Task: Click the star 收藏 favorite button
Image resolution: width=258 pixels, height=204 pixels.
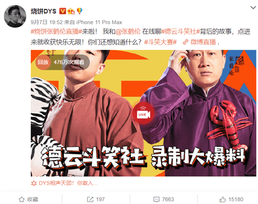Action: (x=28, y=199)
